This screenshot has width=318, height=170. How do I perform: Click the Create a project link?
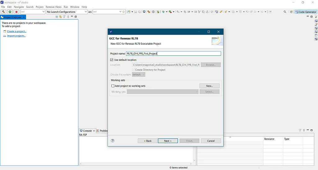coord(16,31)
